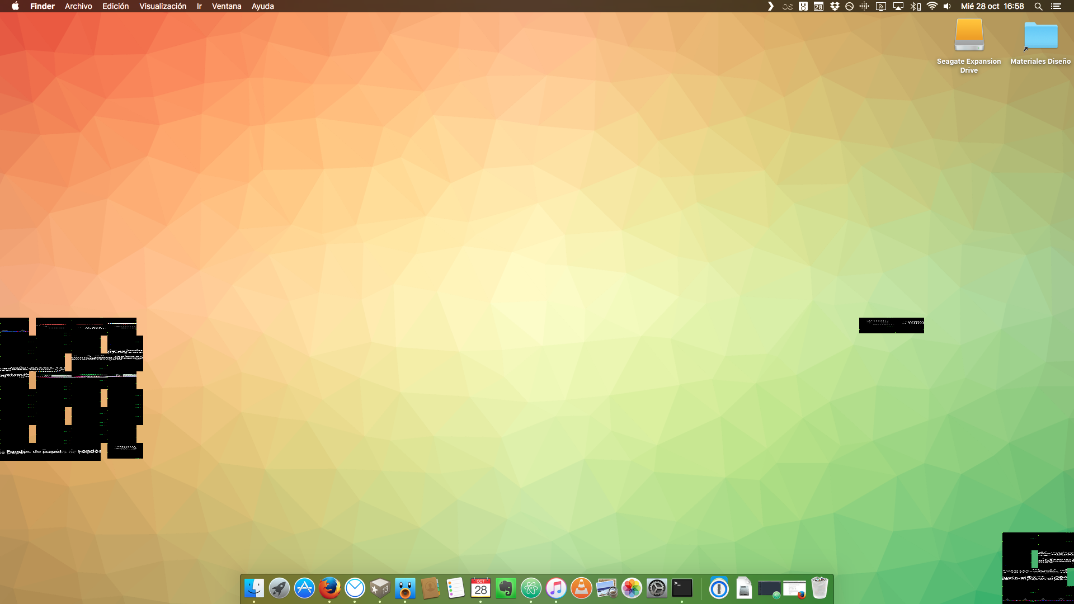This screenshot has height=604, width=1074.
Task: Open Preview app in the Dock
Action: pyautogui.click(x=606, y=588)
